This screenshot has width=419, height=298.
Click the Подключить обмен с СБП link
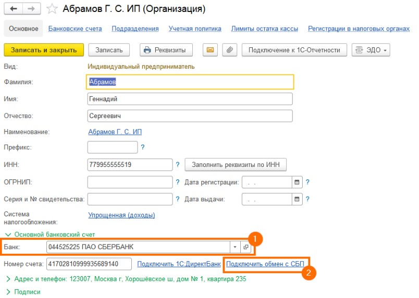tap(265, 264)
